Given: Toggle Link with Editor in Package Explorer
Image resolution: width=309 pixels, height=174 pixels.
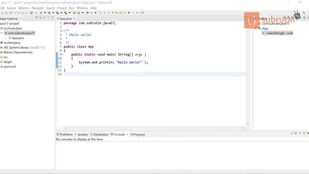Looking at the screenshot, I should point(41,17).
